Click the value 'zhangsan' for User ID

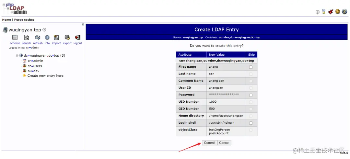point(216,88)
